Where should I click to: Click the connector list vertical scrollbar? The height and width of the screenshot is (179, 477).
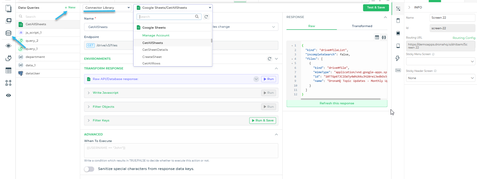click(212, 40)
